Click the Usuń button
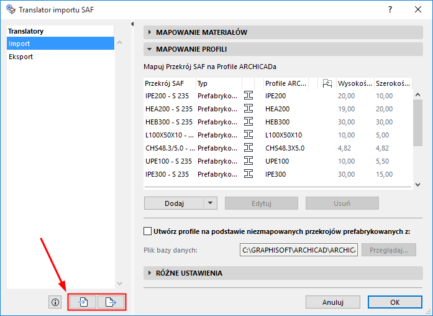Image resolution: width=433 pixels, height=316 pixels. click(x=342, y=203)
